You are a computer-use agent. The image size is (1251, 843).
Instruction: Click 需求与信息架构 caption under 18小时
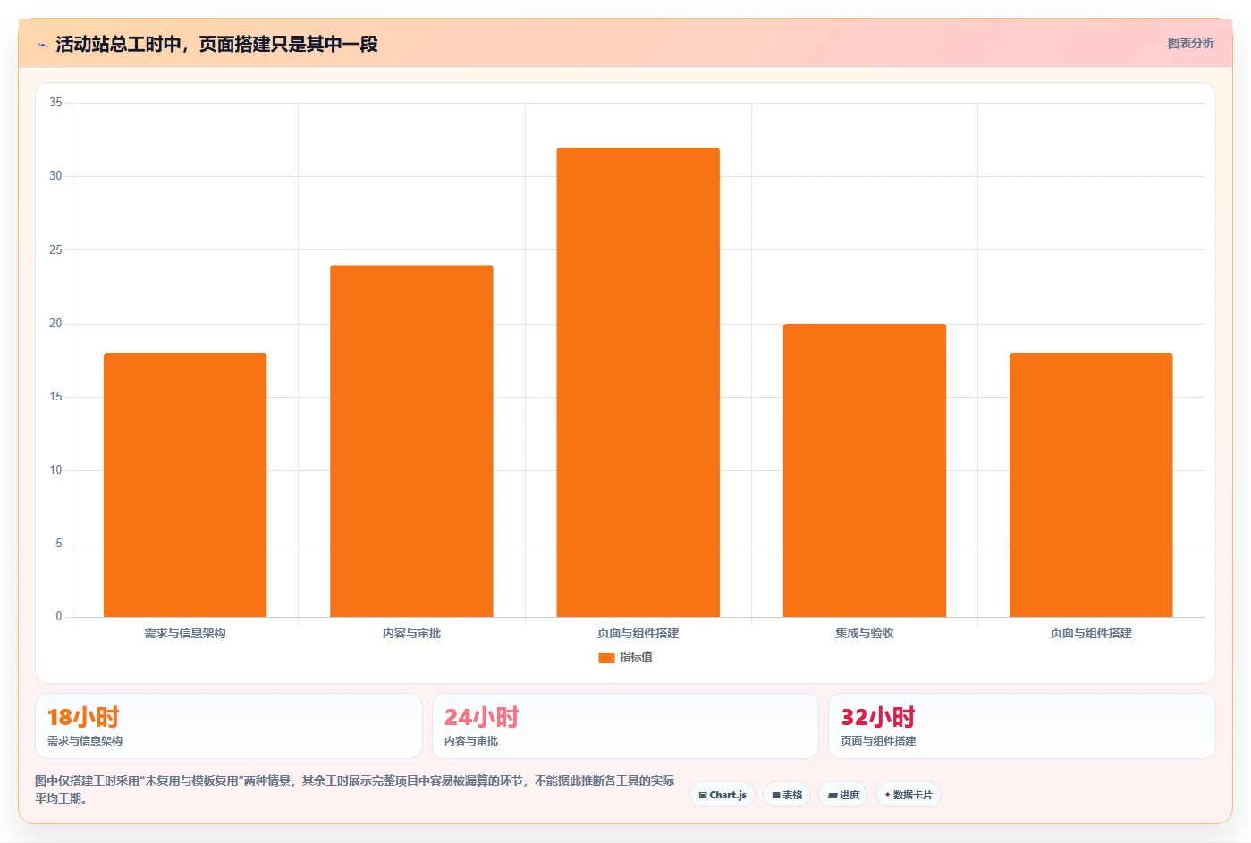pyautogui.click(x=85, y=741)
